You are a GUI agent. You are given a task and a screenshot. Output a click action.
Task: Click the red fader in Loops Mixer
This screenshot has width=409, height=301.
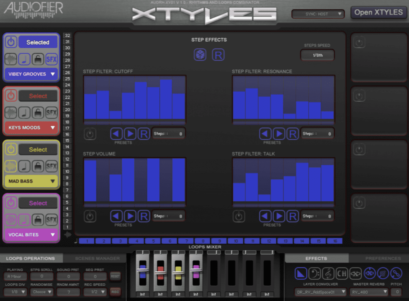click(x=161, y=272)
